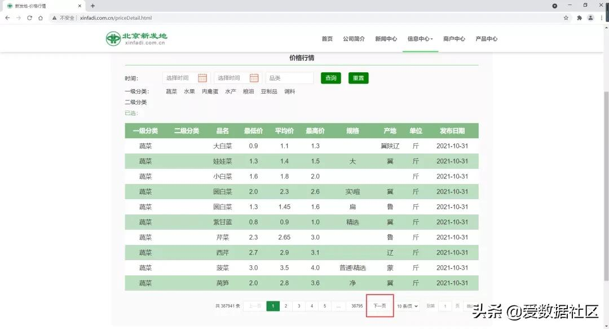Reload the page with the browser refresh icon

click(29, 18)
